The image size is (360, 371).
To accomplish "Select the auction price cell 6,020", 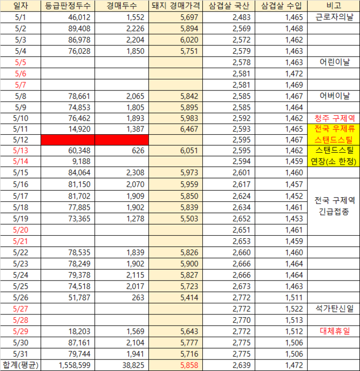I will [x=176, y=40].
